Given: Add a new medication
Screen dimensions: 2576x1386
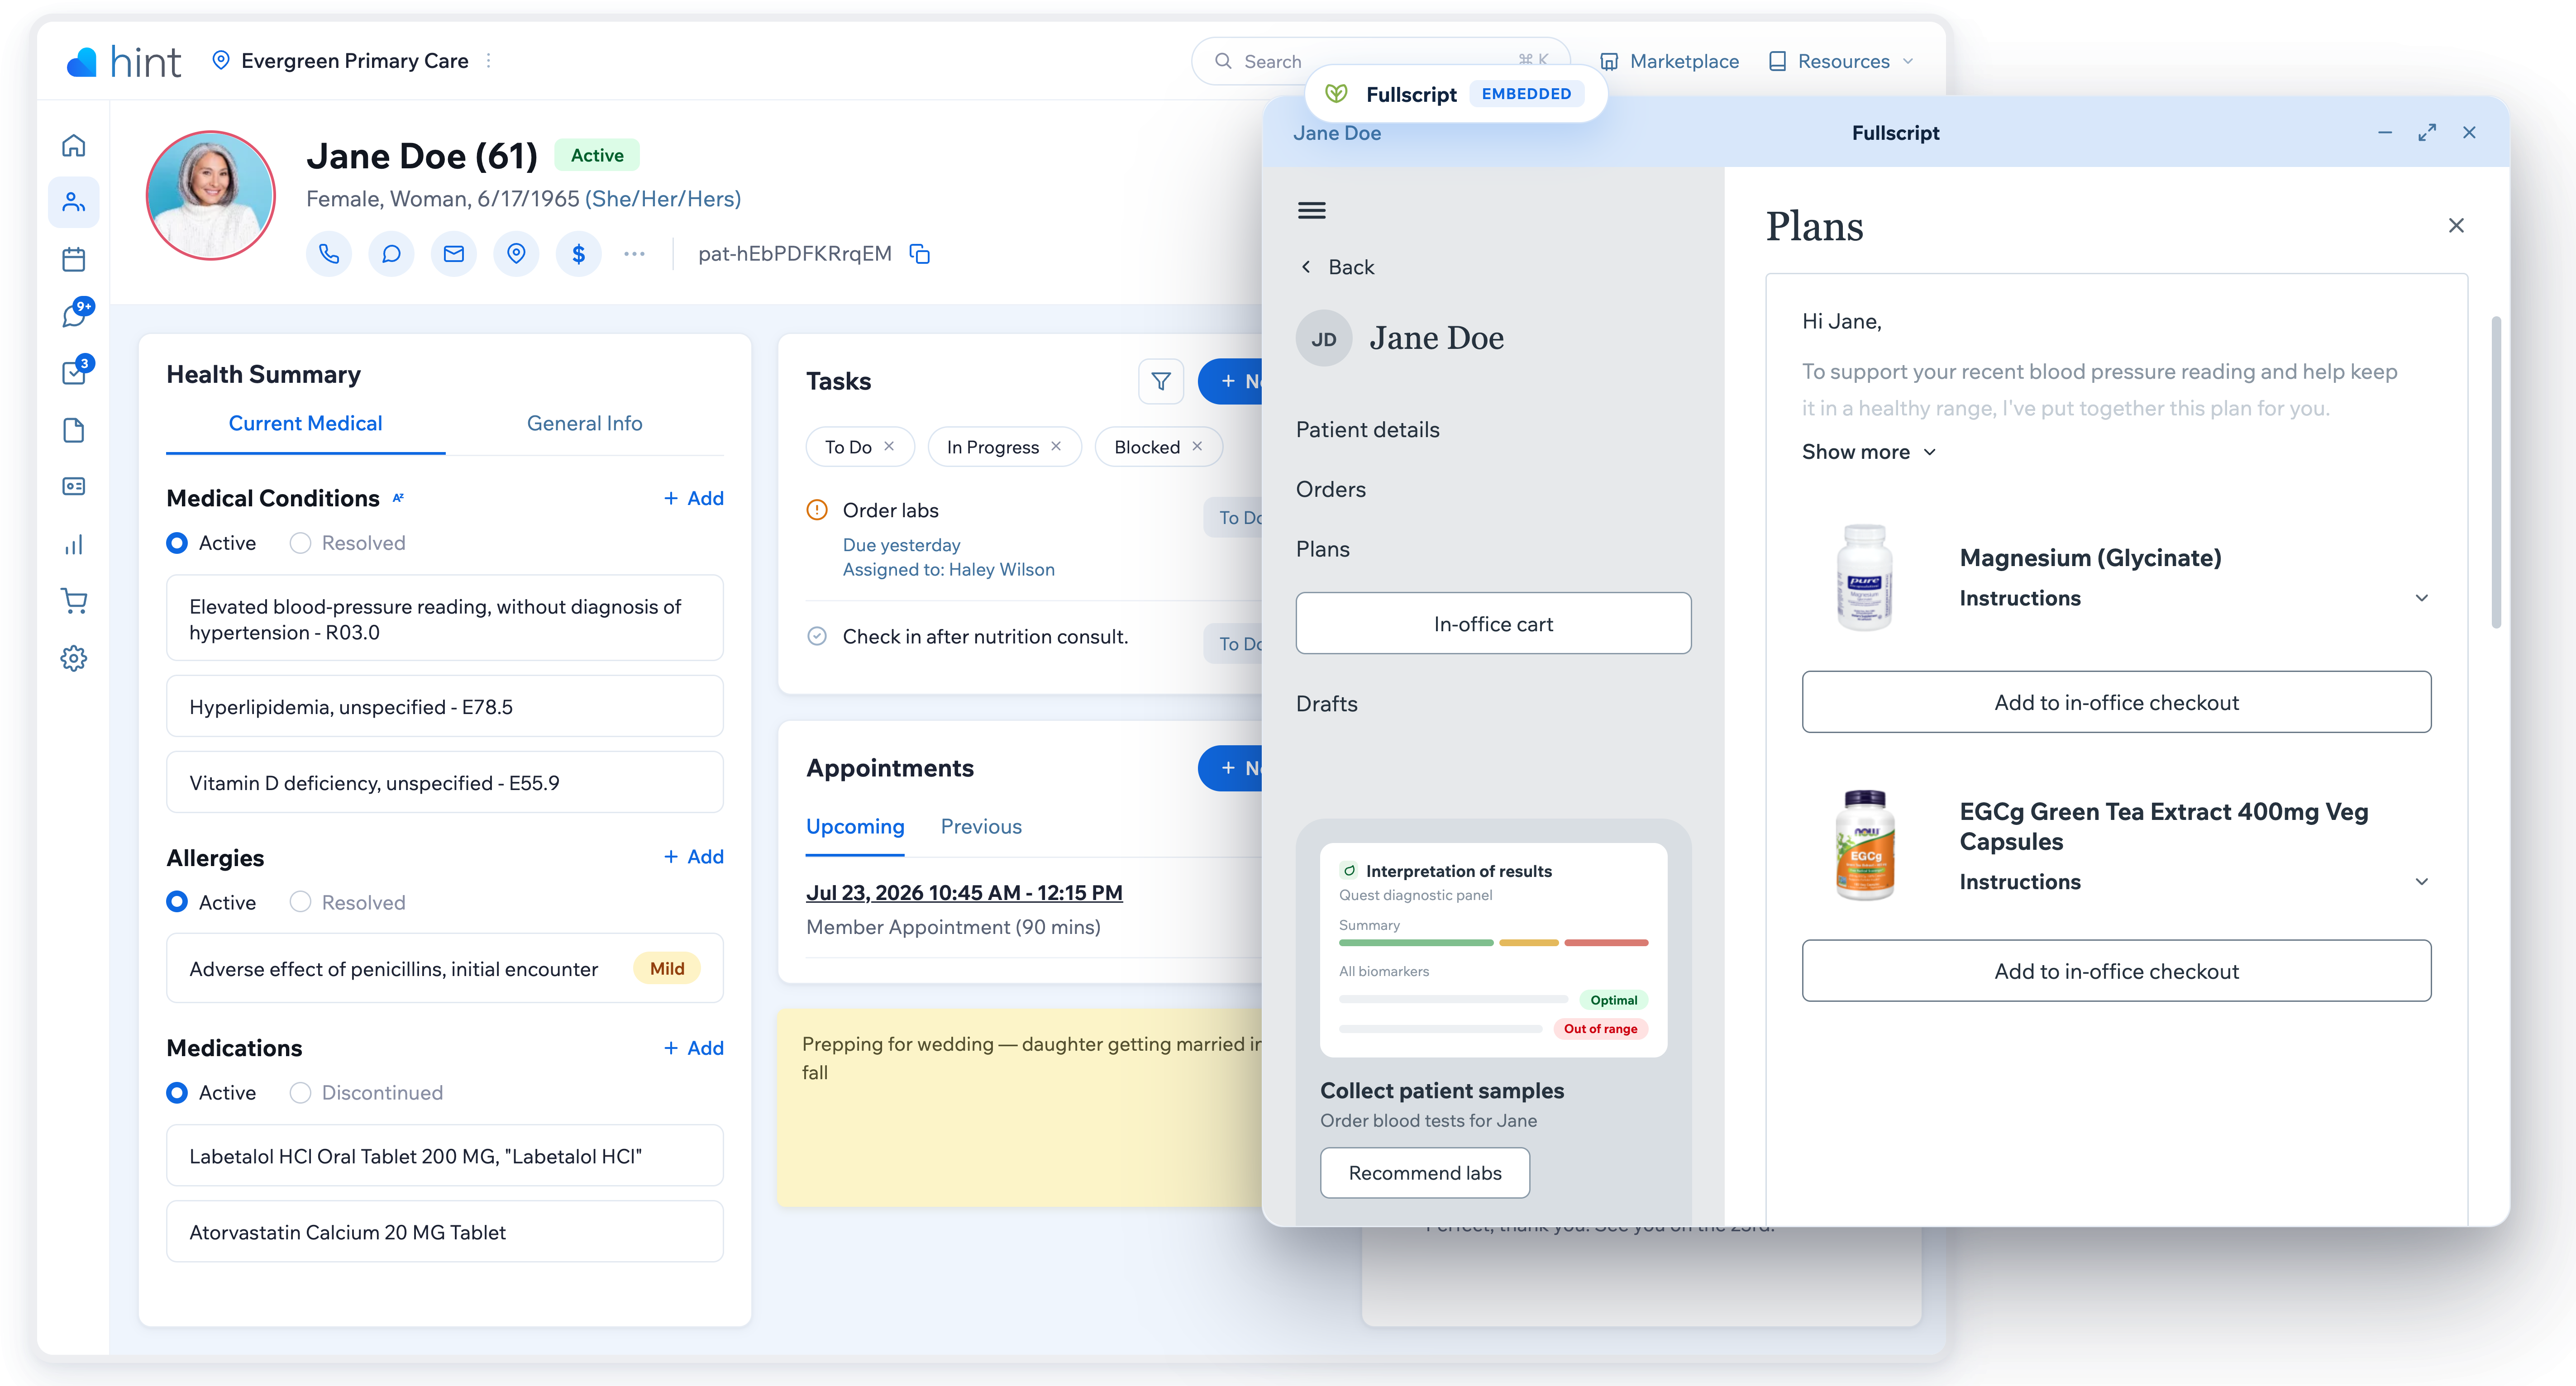Looking at the screenshot, I should (694, 1048).
